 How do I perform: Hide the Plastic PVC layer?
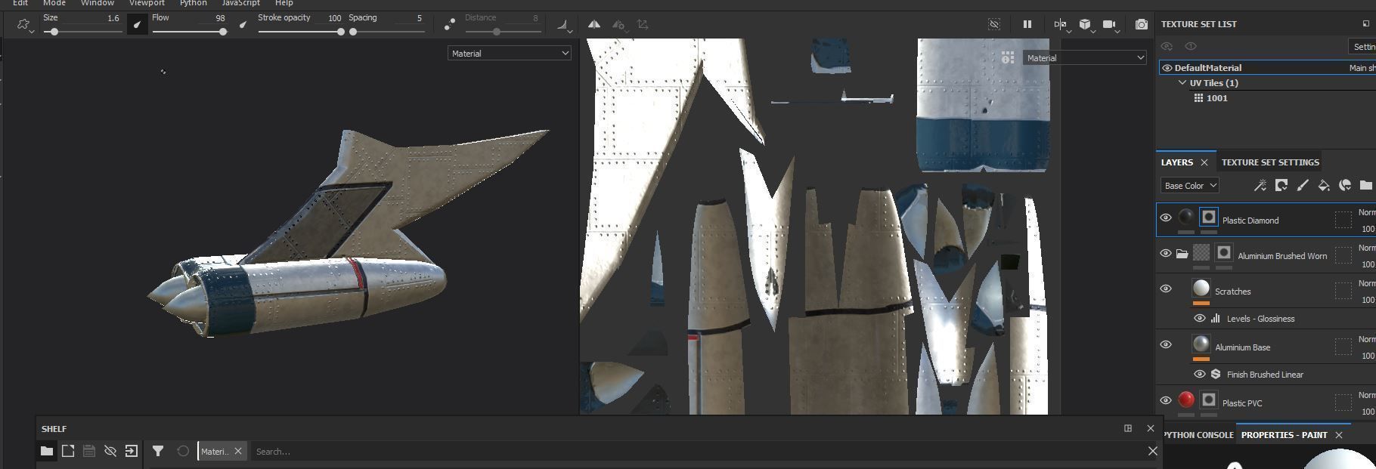(1166, 400)
